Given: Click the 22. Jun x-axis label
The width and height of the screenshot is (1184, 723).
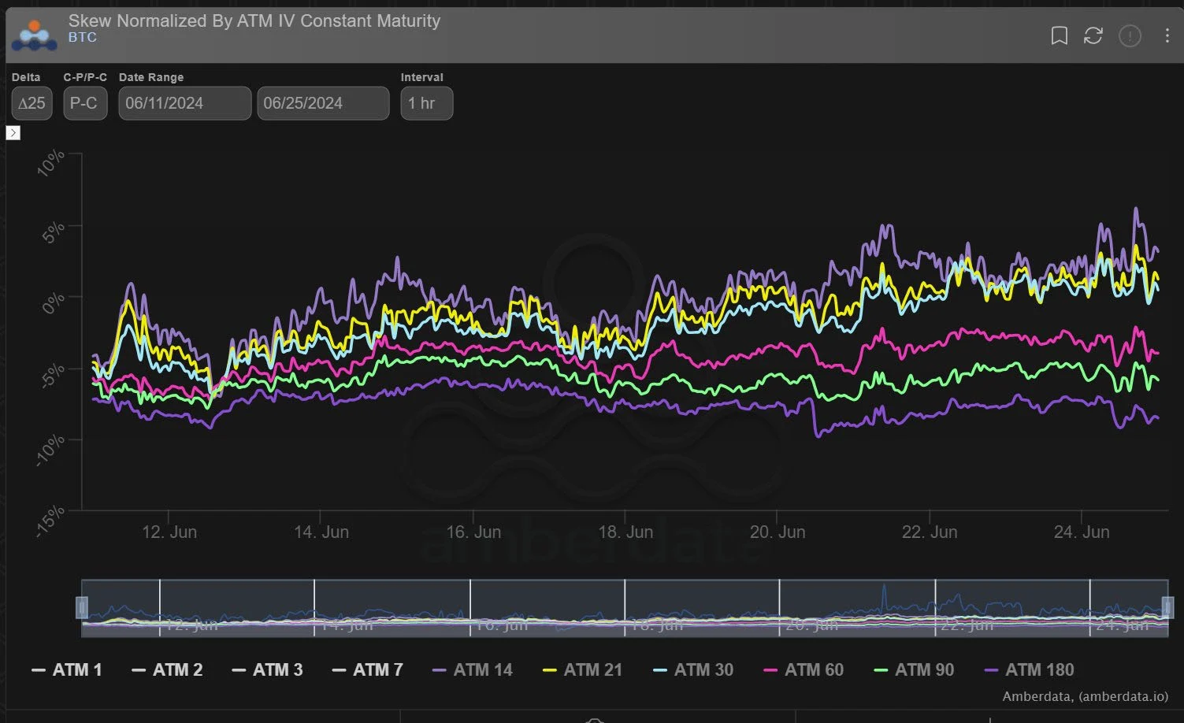Looking at the screenshot, I should pyautogui.click(x=930, y=532).
